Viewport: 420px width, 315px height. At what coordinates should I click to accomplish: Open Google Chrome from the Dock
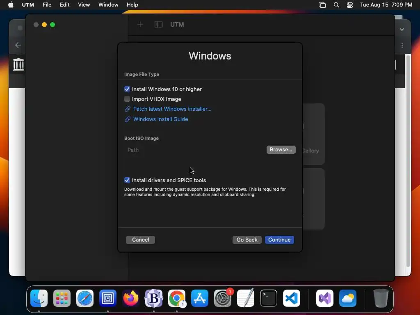coord(177,298)
